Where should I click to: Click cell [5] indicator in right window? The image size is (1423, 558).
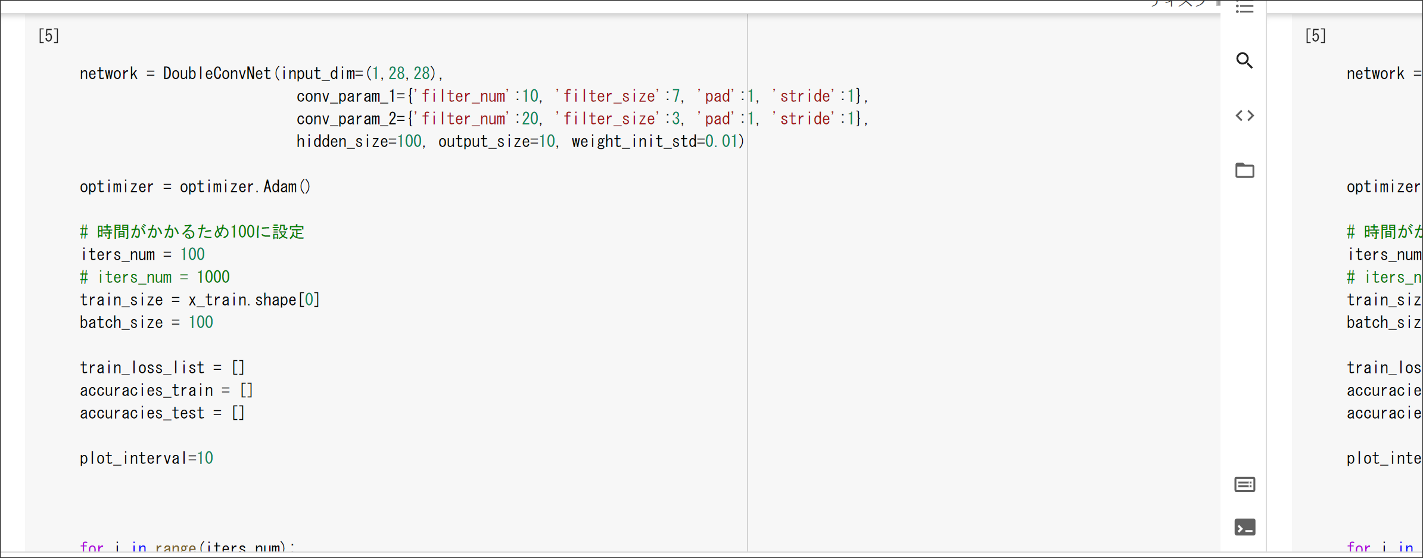point(1316,36)
